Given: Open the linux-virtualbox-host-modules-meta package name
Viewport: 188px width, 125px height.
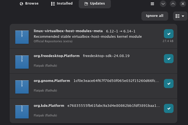Looking at the screenshot, I should (x=68, y=31).
